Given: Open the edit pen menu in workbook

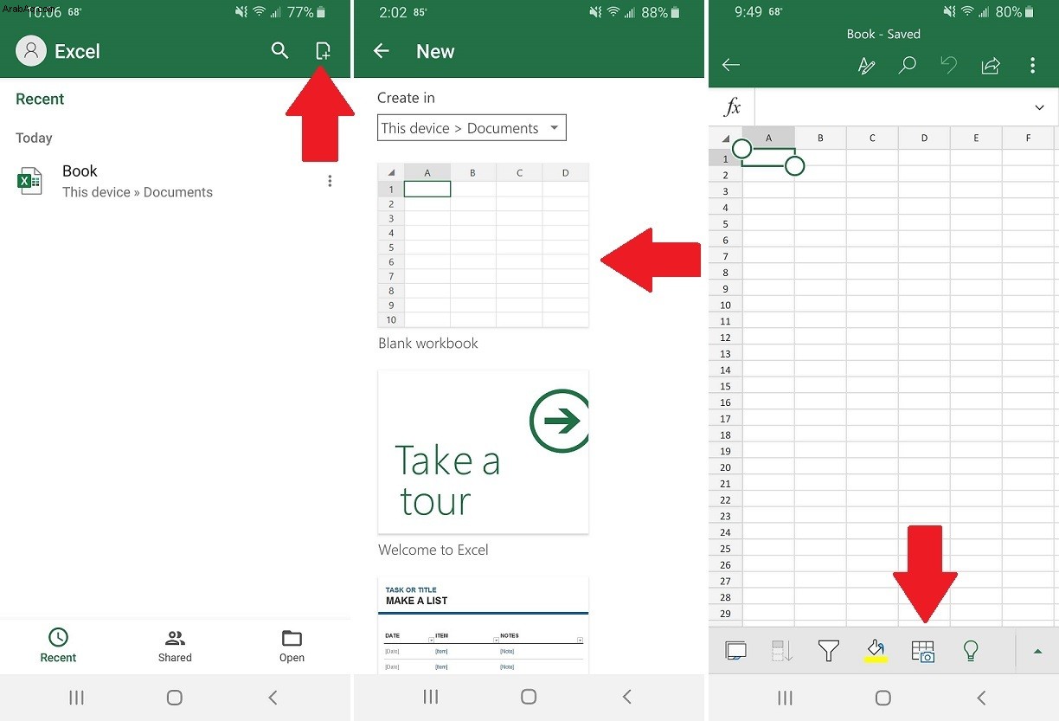Looking at the screenshot, I should 866,65.
